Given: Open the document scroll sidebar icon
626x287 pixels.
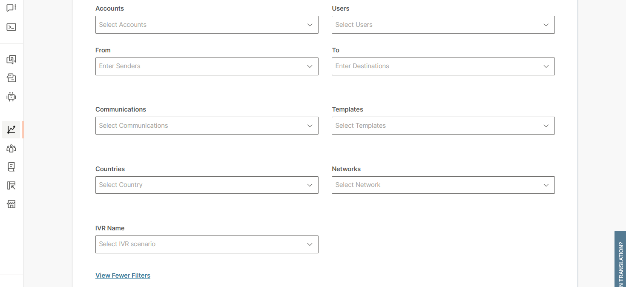Looking at the screenshot, I should [x=11, y=167].
